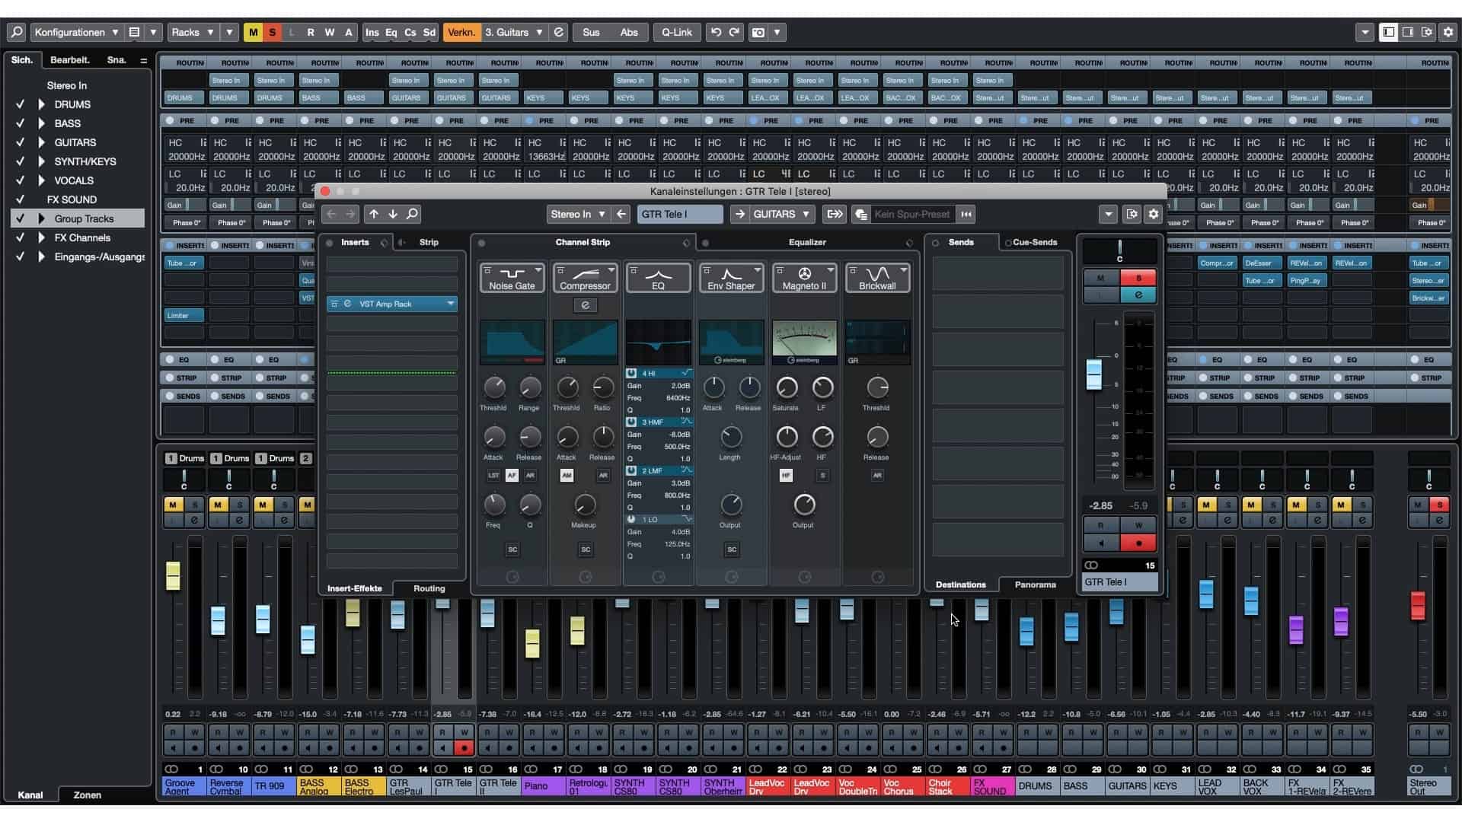
Task: Click volume fader in channel settings window
Action: pos(1093,374)
